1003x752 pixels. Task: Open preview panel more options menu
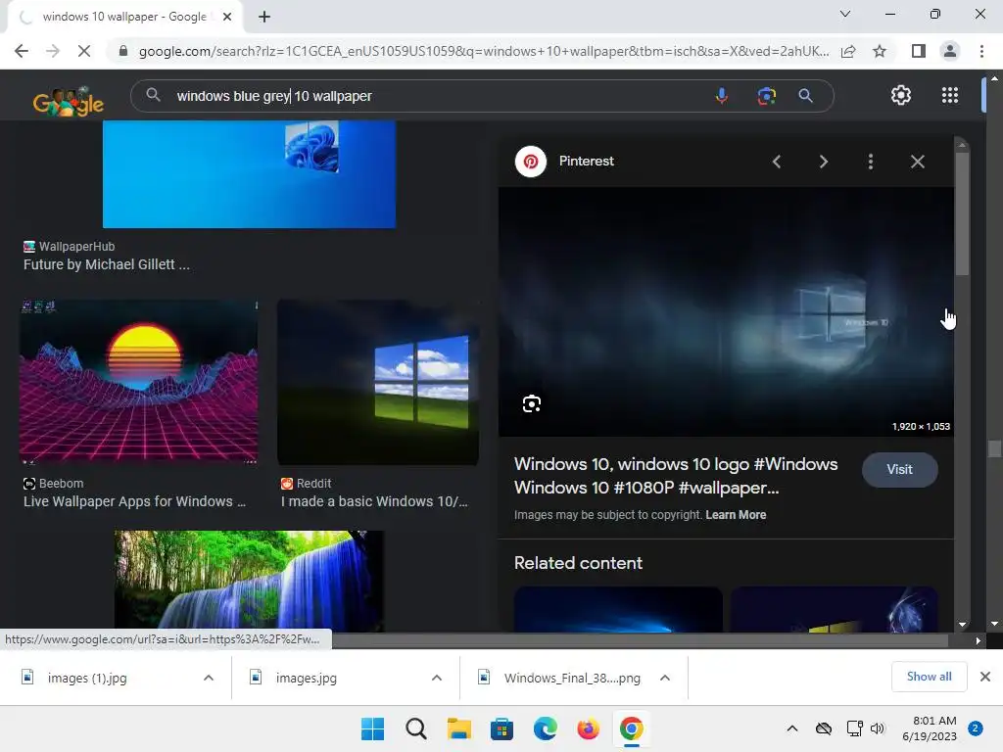[x=871, y=162]
